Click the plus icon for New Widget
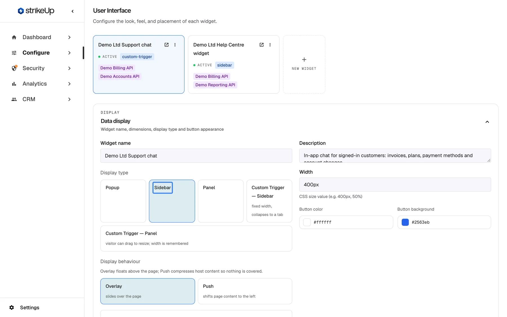This screenshot has width=507, height=317. point(304,59)
